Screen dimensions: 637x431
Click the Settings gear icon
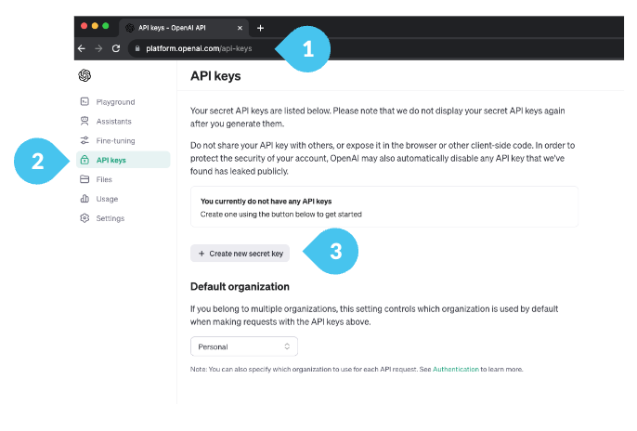coord(84,218)
